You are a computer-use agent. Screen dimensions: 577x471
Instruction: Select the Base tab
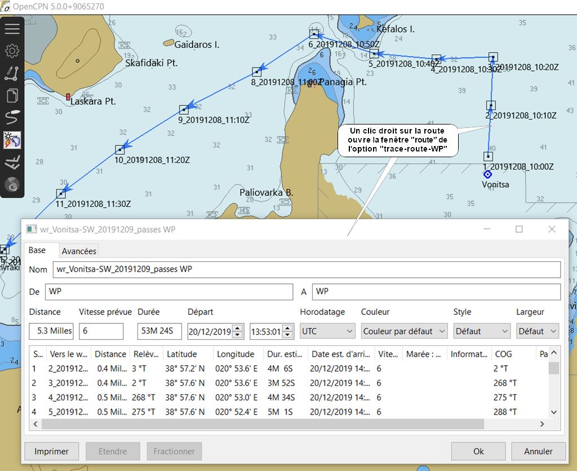(x=37, y=250)
